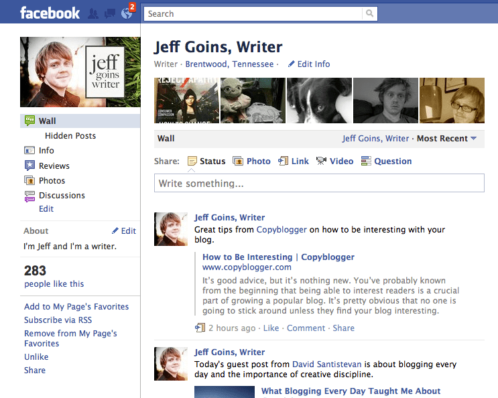Click the pencil icon beside Edit Info
This screenshot has width=498, height=398.
tap(292, 64)
